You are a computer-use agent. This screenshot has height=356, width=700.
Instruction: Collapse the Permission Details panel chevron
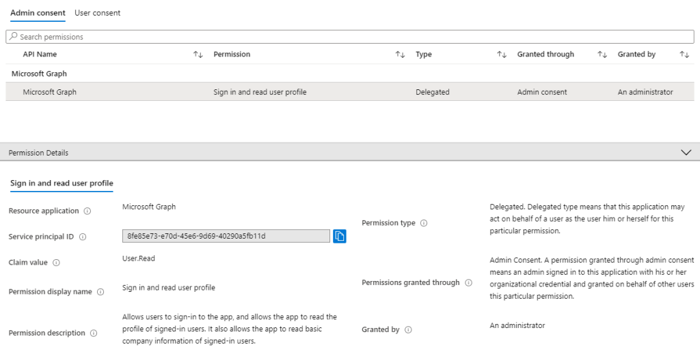(687, 153)
